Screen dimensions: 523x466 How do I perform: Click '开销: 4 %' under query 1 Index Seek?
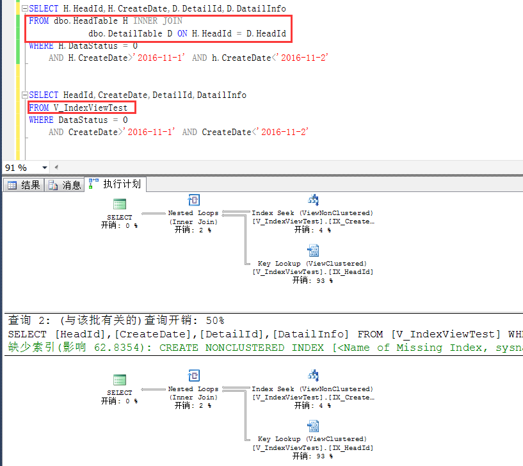(x=312, y=230)
